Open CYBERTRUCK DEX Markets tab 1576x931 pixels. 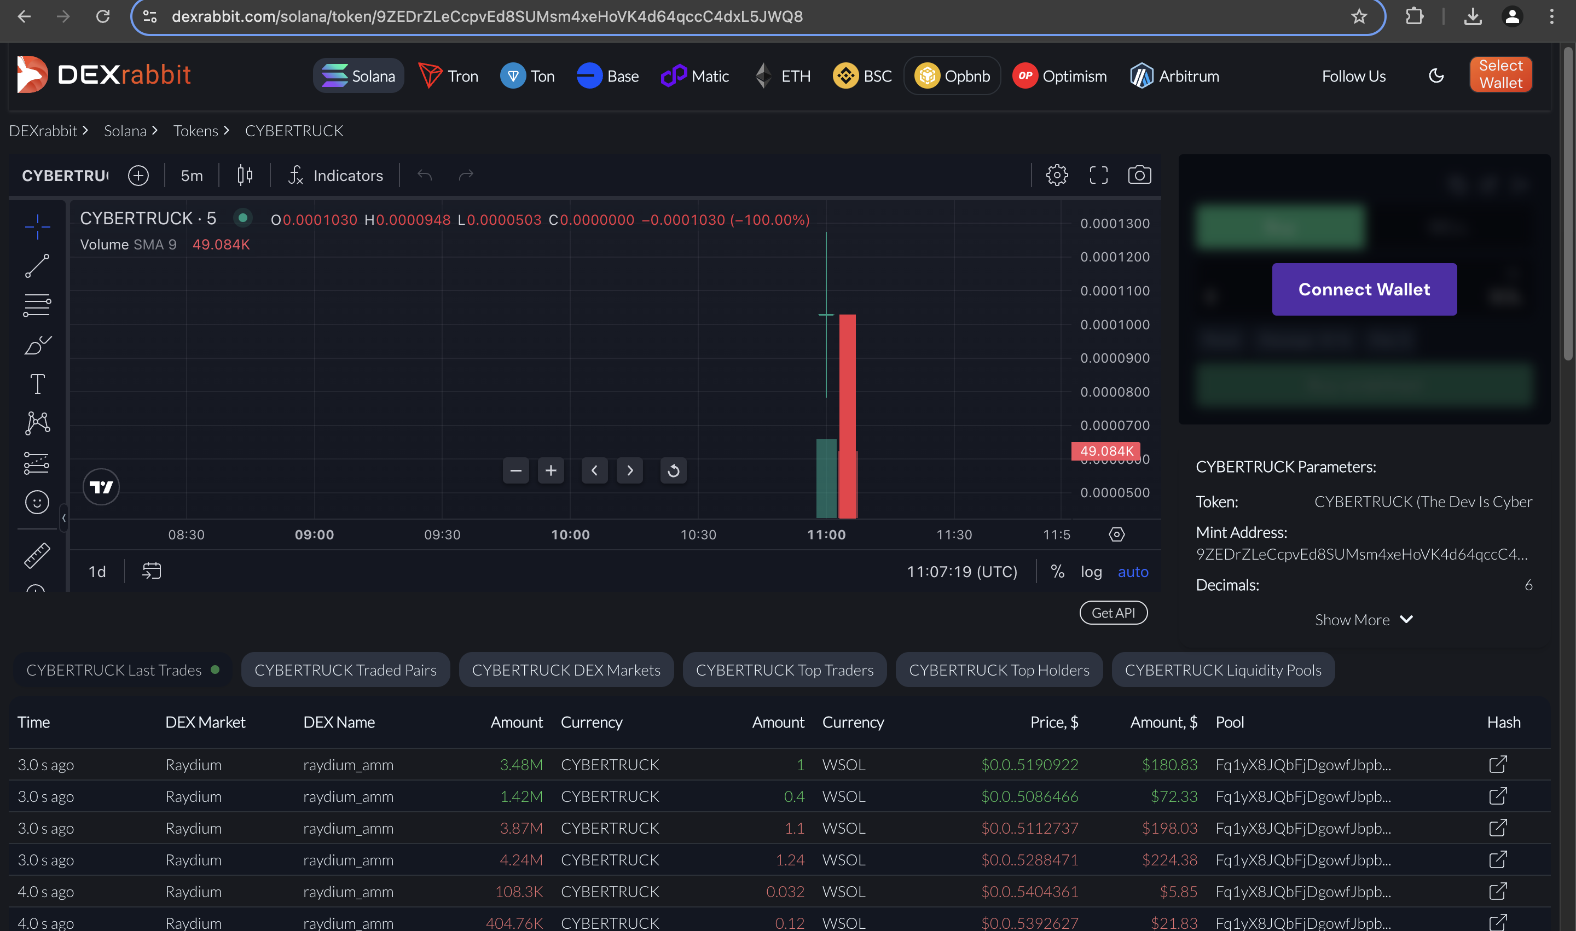tap(566, 670)
